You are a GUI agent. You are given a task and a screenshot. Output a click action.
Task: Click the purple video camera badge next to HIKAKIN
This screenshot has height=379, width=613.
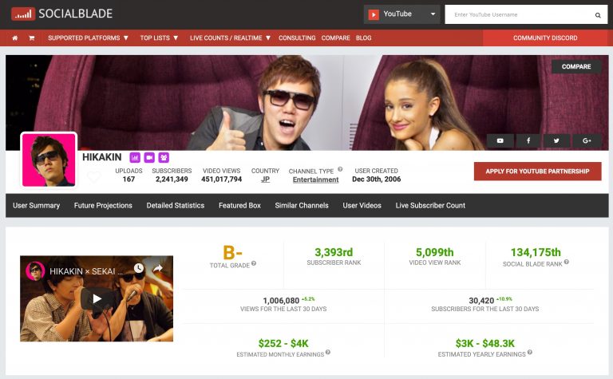click(149, 157)
